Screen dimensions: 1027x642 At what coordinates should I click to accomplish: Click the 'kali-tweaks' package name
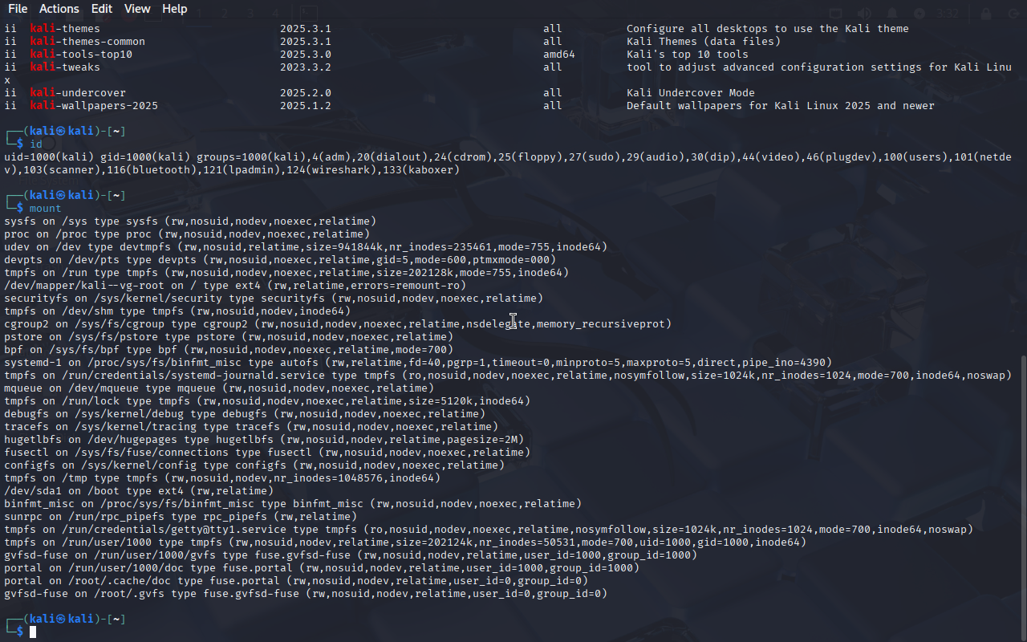point(66,67)
